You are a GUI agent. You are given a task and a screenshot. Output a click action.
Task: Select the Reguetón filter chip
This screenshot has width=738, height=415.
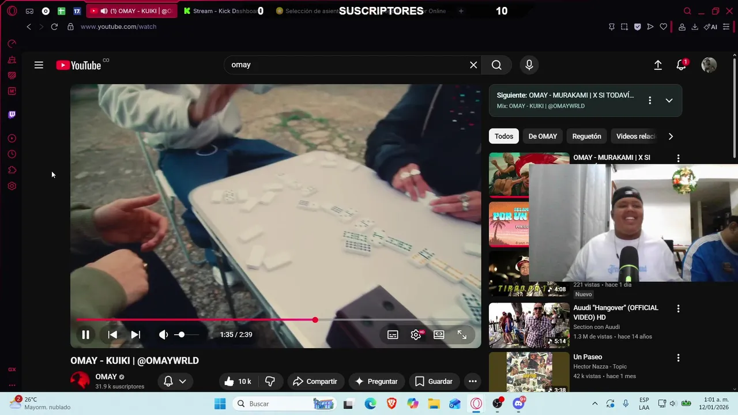586,137
